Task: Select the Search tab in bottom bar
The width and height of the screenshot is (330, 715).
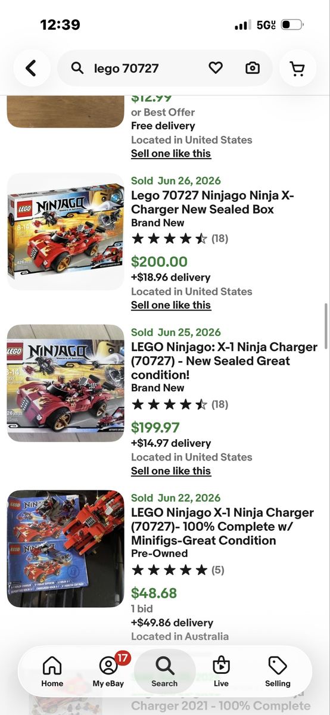Action: click(x=164, y=671)
